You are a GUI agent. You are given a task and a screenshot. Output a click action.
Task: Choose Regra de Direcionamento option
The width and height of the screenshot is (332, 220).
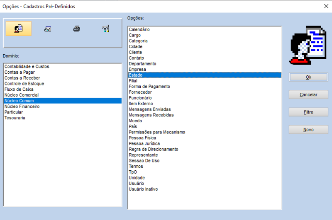(x=153, y=149)
